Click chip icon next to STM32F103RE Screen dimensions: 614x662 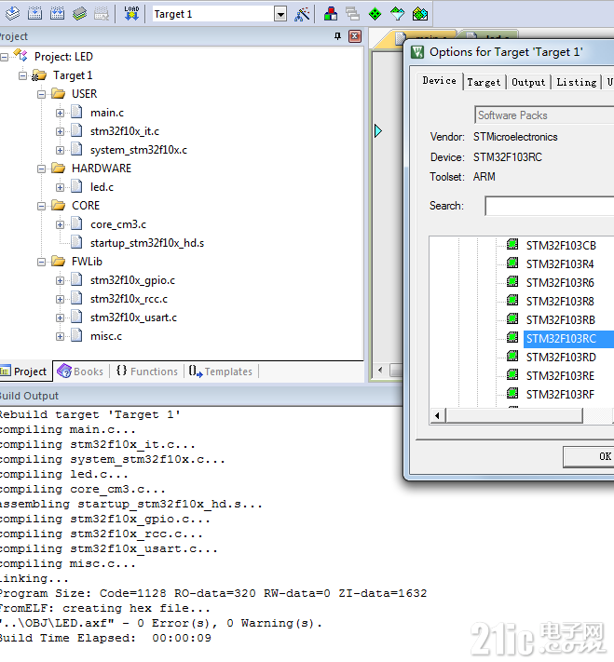point(512,375)
